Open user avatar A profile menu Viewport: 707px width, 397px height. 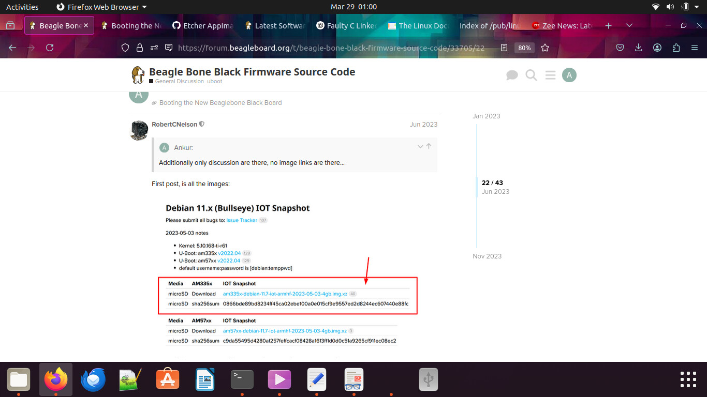(x=569, y=75)
